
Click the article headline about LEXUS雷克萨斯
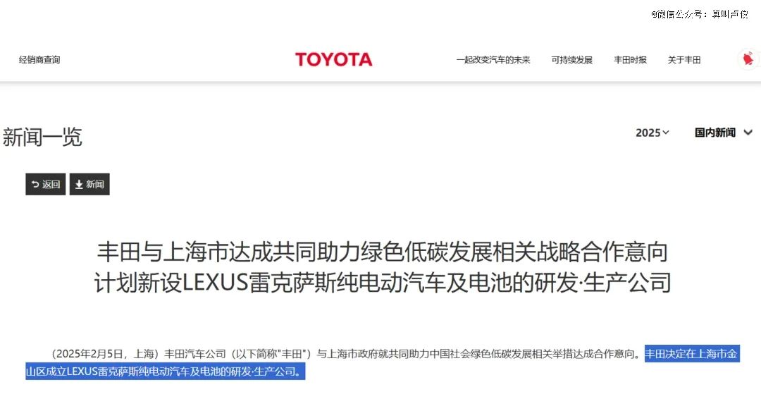[x=383, y=267]
